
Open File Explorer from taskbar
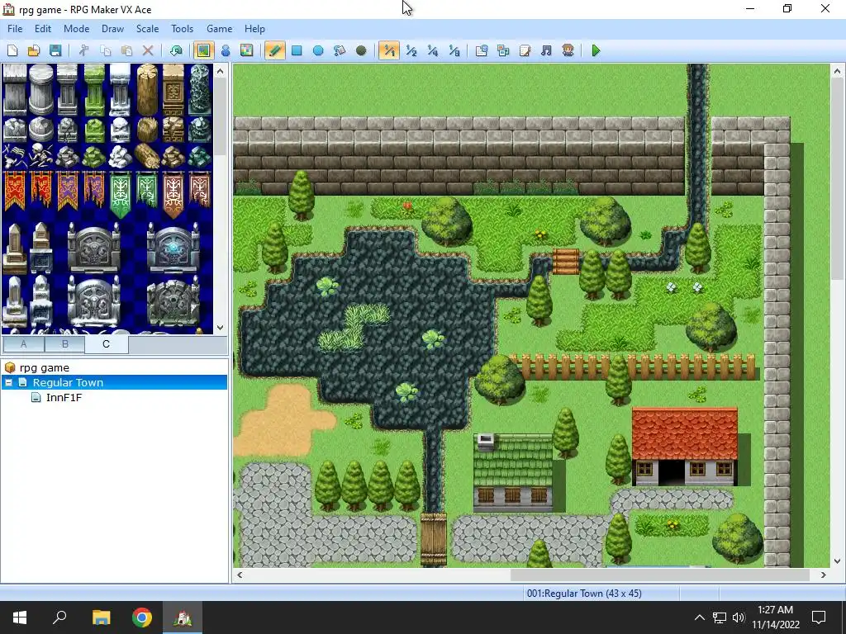tap(101, 617)
